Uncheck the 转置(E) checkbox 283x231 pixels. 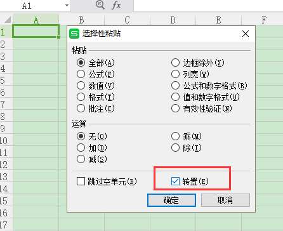point(175,181)
